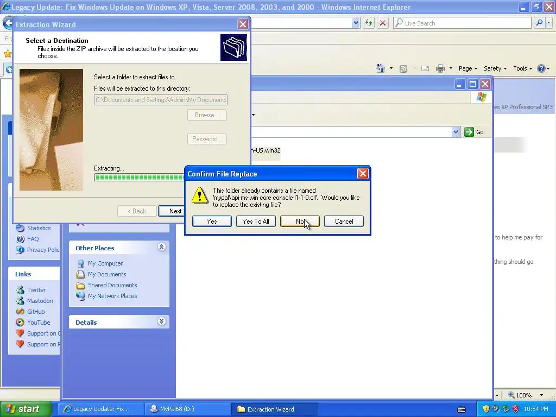Open My Network Places link
This screenshot has width=556, height=417.
click(112, 296)
